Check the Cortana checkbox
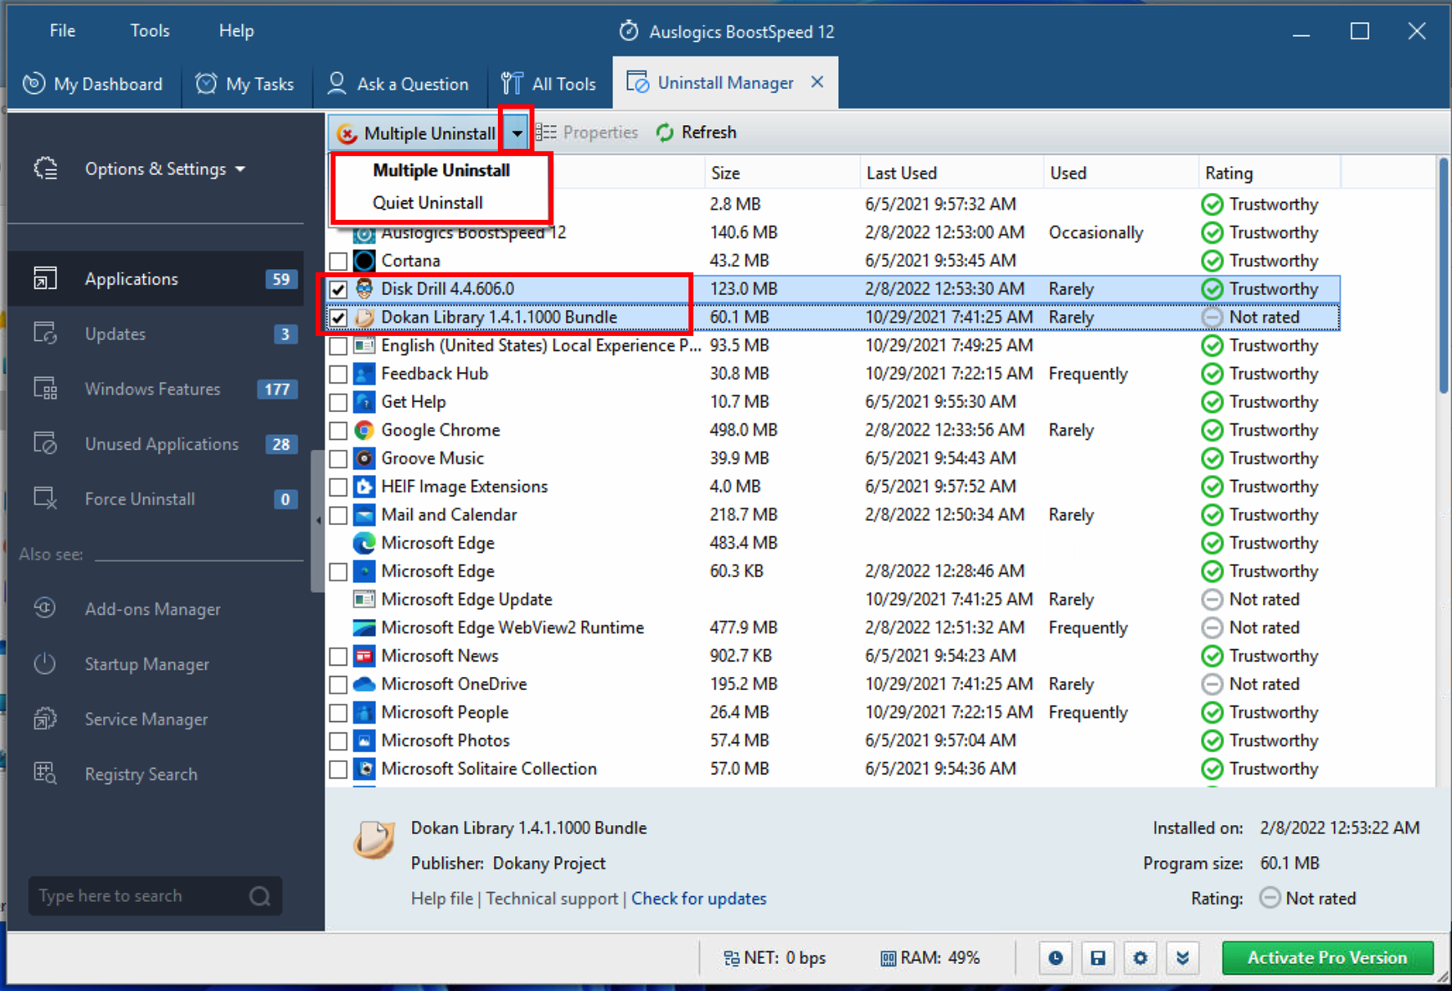This screenshot has width=1452, height=991. click(x=338, y=261)
